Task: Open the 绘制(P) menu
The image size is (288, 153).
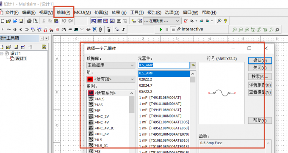Action: tap(64, 12)
